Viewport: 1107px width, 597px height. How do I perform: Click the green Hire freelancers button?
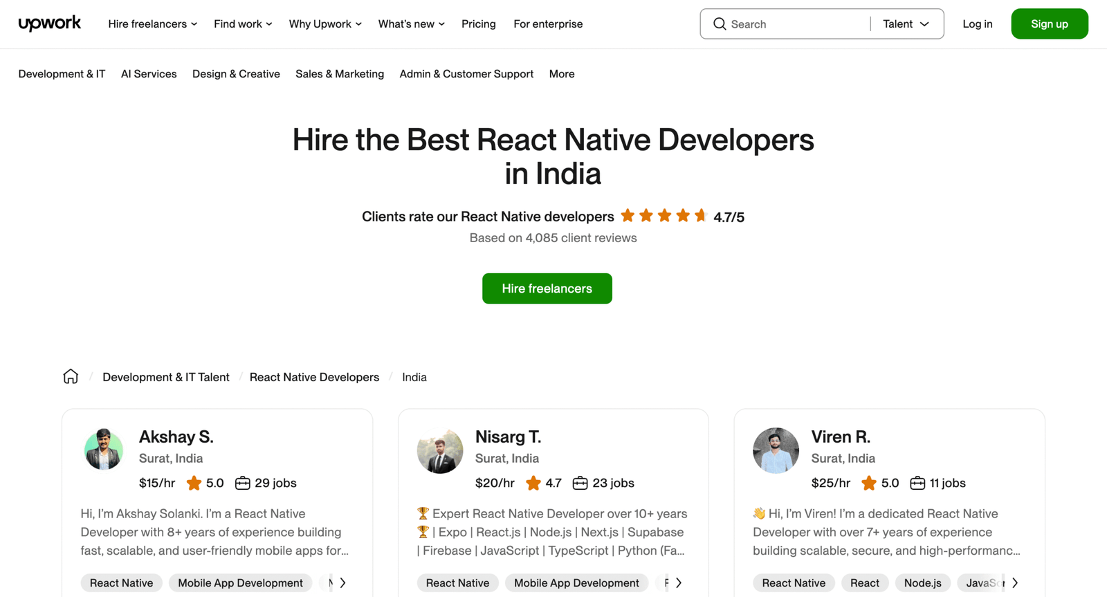pyautogui.click(x=547, y=288)
